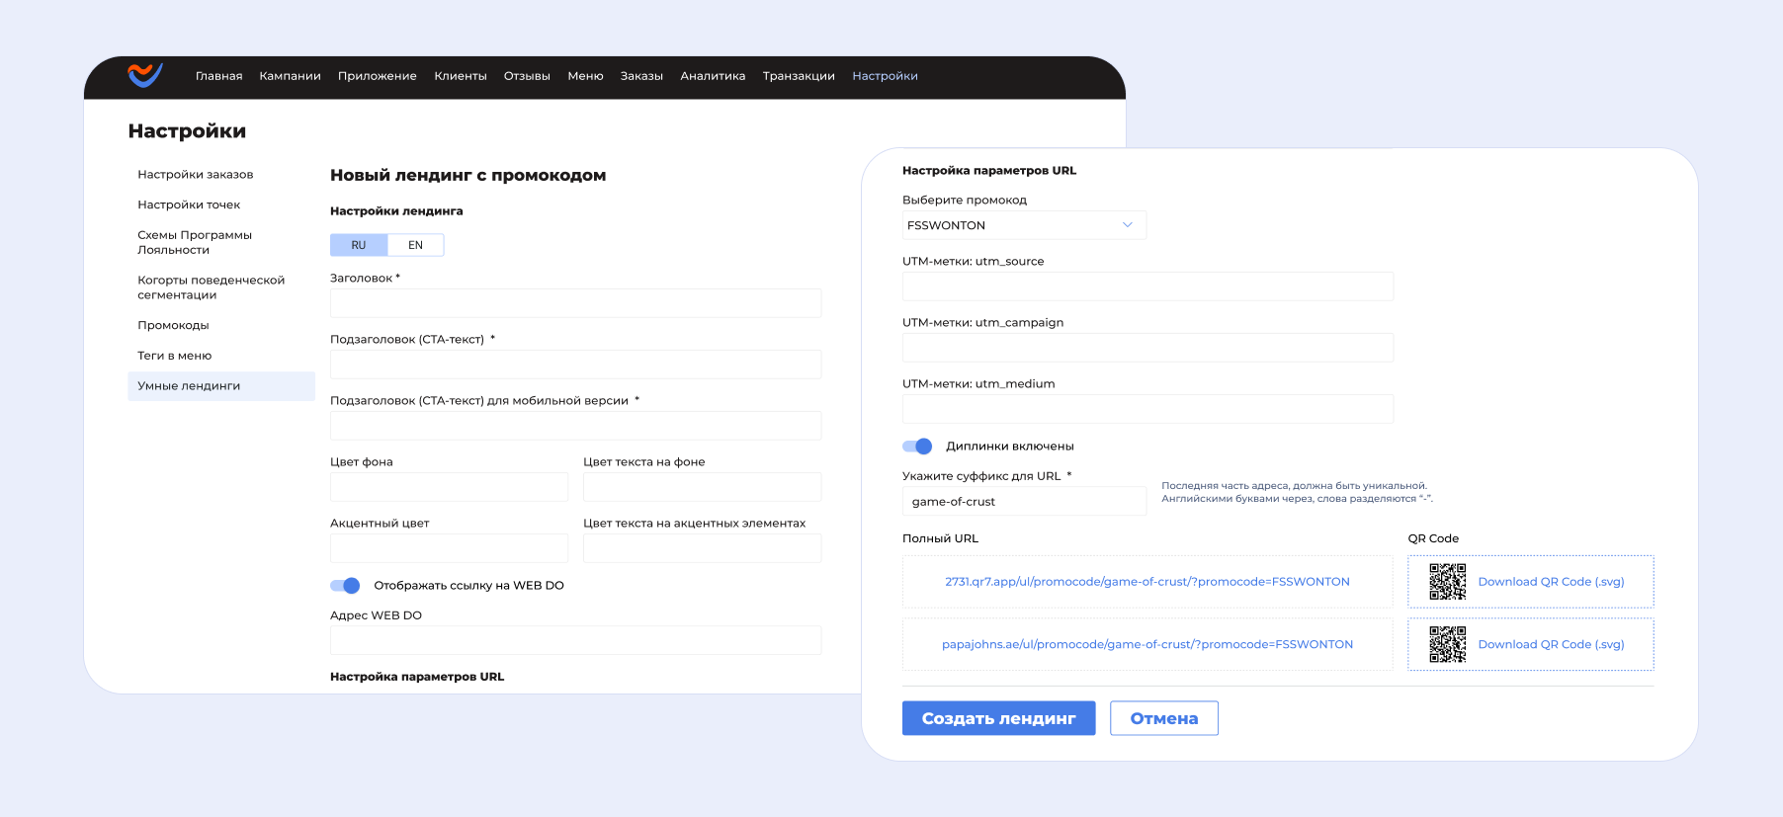The image size is (1783, 817).
Task: Switch landing language to RU
Action: click(x=359, y=245)
